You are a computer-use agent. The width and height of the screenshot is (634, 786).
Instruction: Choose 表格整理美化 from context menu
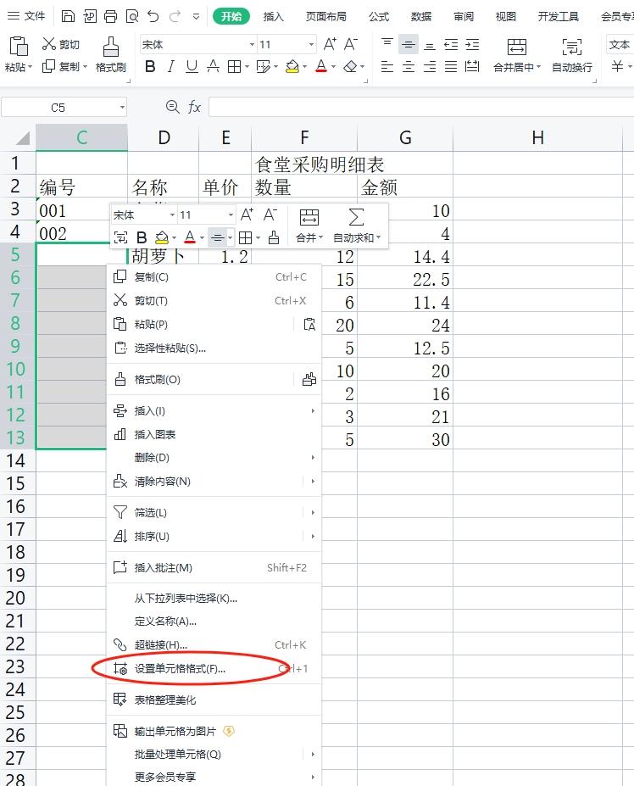pos(214,700)
